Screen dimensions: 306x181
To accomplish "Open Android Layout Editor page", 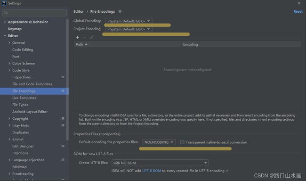I will (x=30, y=112).
